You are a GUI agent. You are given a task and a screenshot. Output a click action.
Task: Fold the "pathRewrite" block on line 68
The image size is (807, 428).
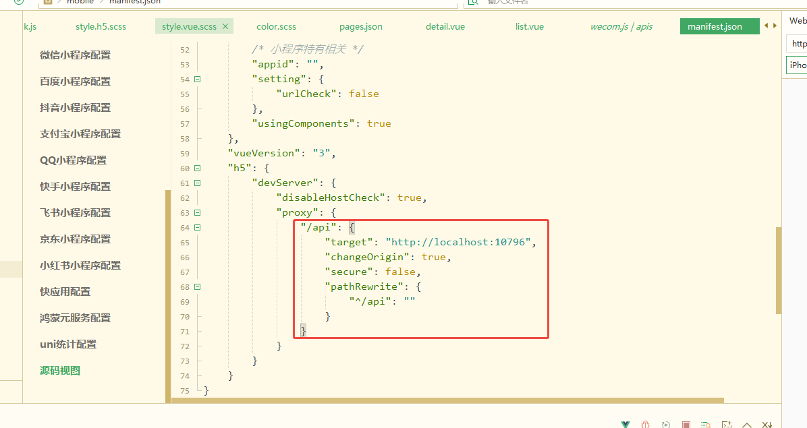(198, 286)
